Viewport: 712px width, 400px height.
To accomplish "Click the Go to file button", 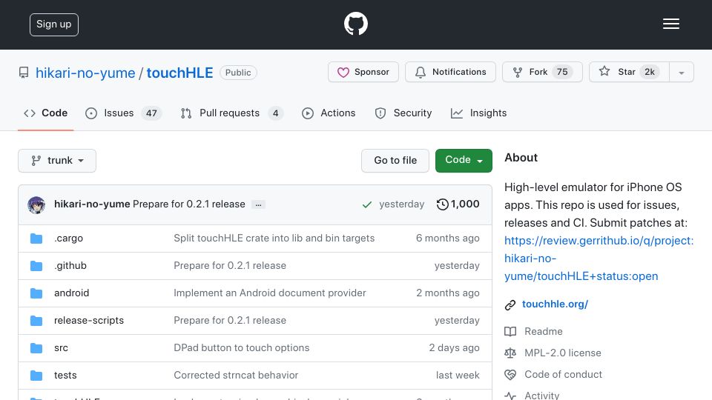I will (x=395, y=161).
